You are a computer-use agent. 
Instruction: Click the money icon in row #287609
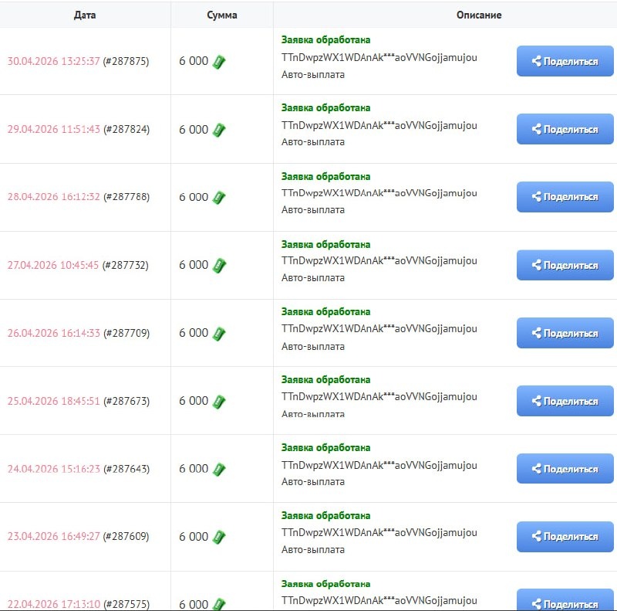pyautogui.click(x=219, y=538)
